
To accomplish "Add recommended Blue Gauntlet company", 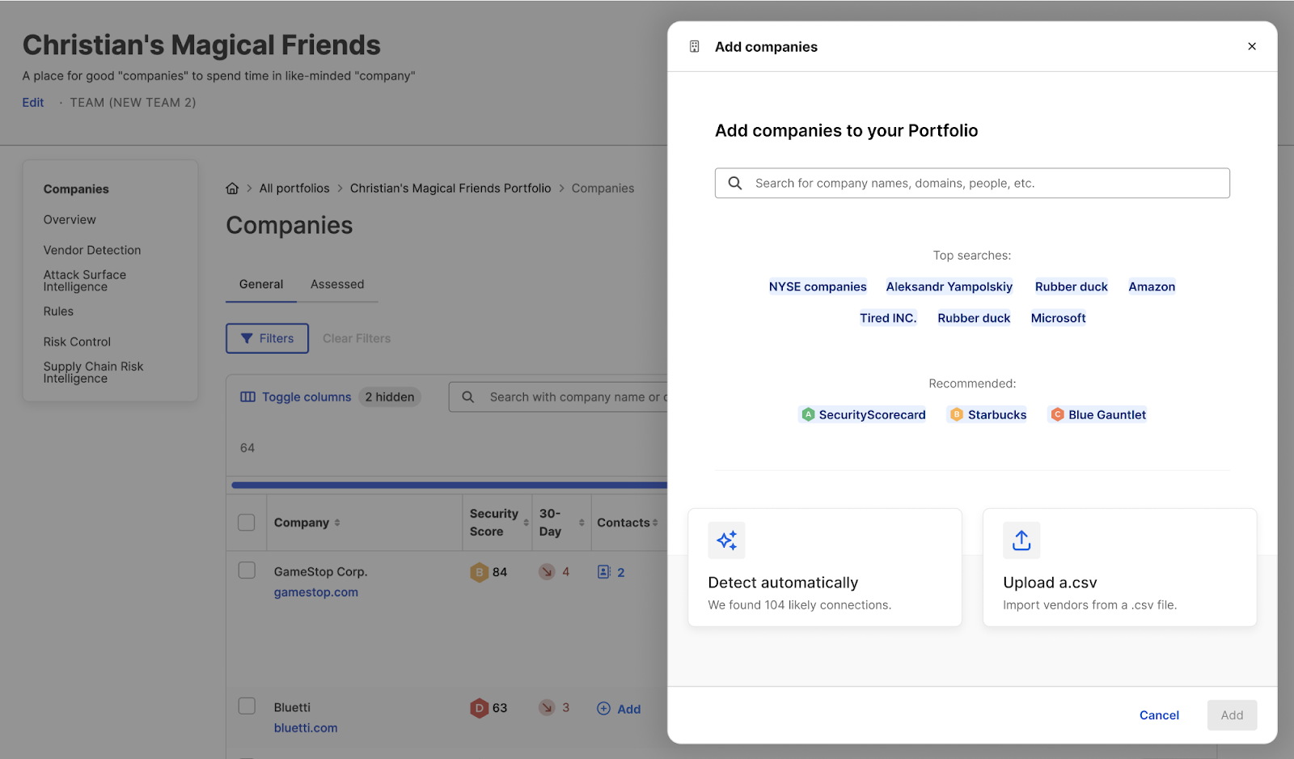I will click(1097, 415).
